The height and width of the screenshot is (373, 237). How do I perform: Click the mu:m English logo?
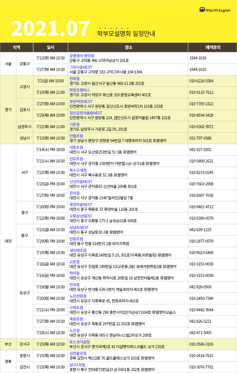(215, 10)
